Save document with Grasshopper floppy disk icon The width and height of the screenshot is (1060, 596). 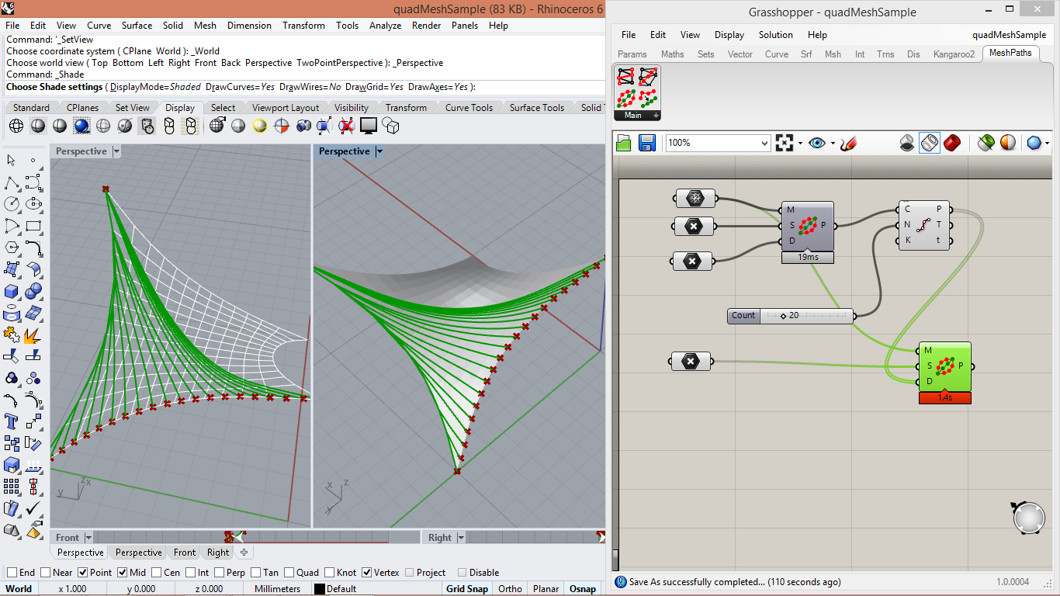click(647, 143)
